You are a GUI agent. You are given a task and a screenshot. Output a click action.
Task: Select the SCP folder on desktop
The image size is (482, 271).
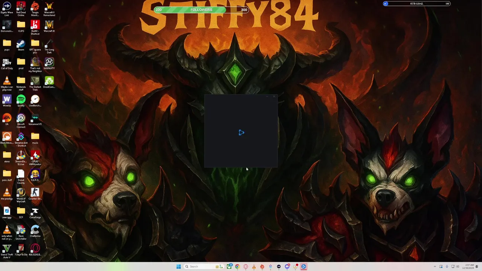click(x=21, y=212)
